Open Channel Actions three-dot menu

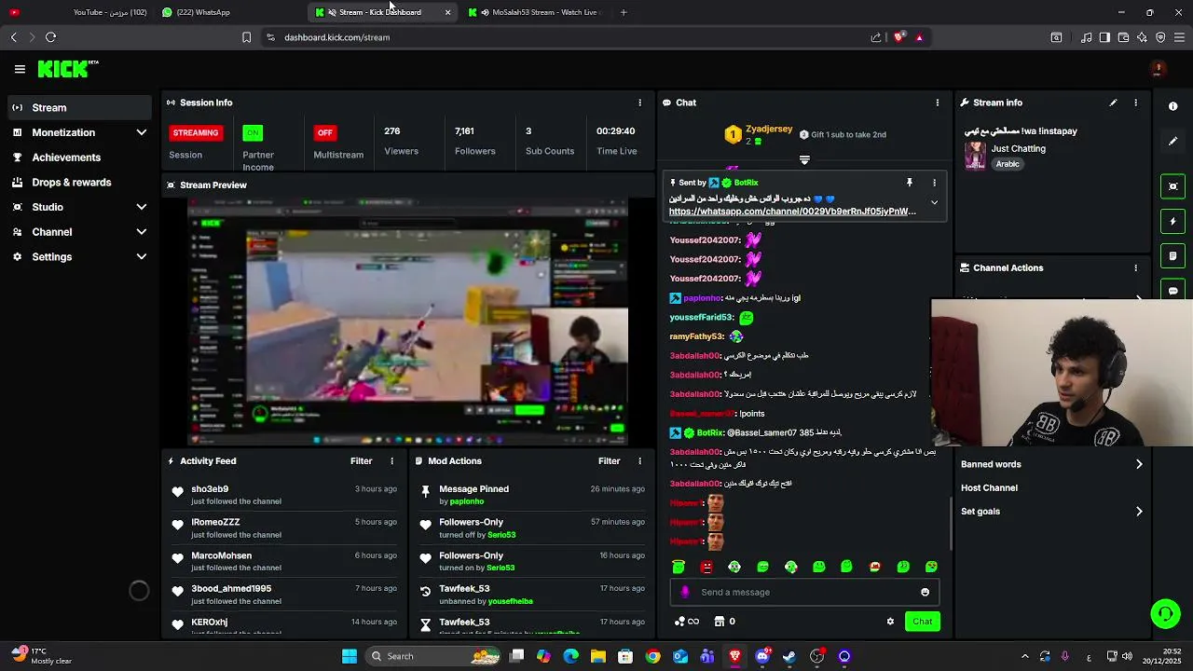[1135, 267]
